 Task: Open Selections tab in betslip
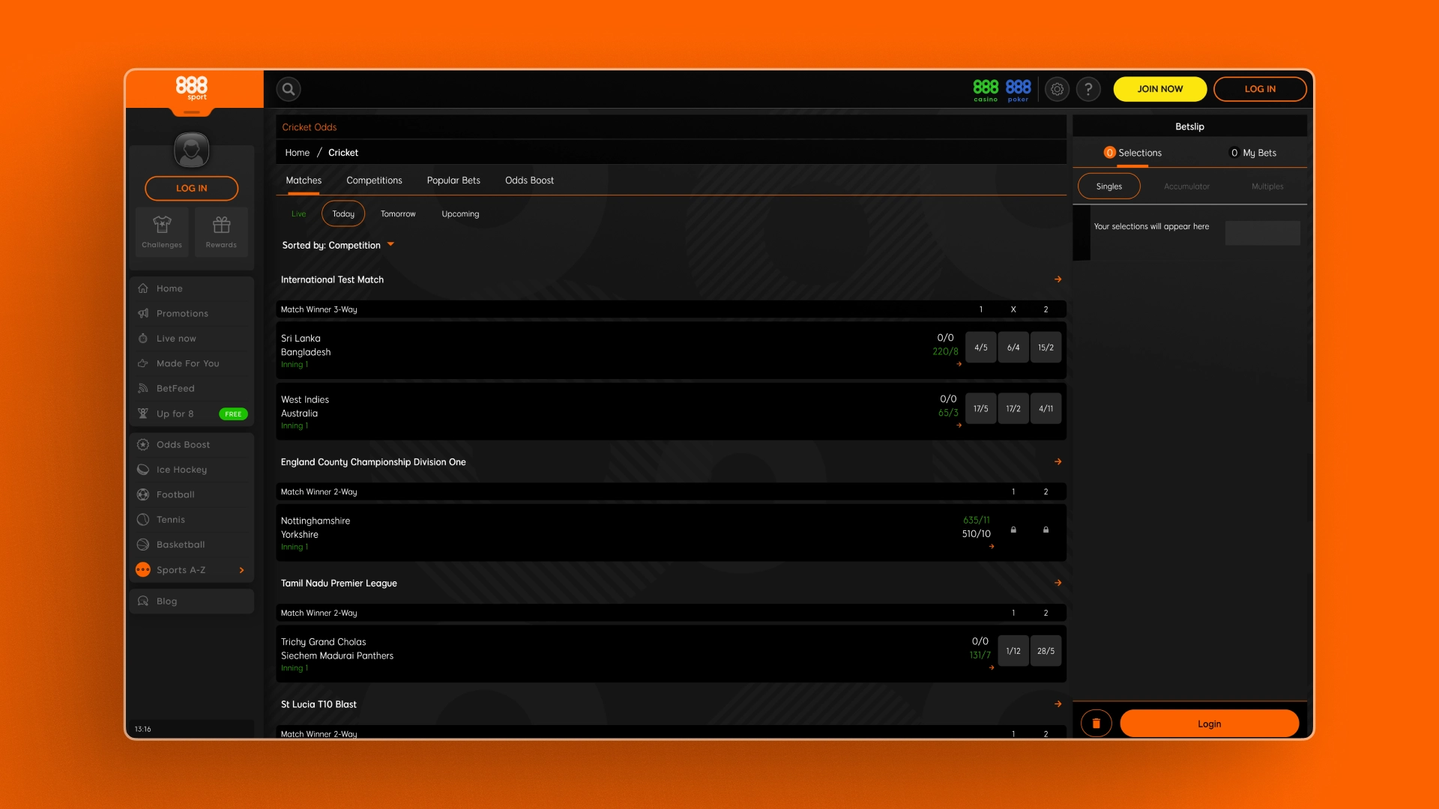(1132, 153)
